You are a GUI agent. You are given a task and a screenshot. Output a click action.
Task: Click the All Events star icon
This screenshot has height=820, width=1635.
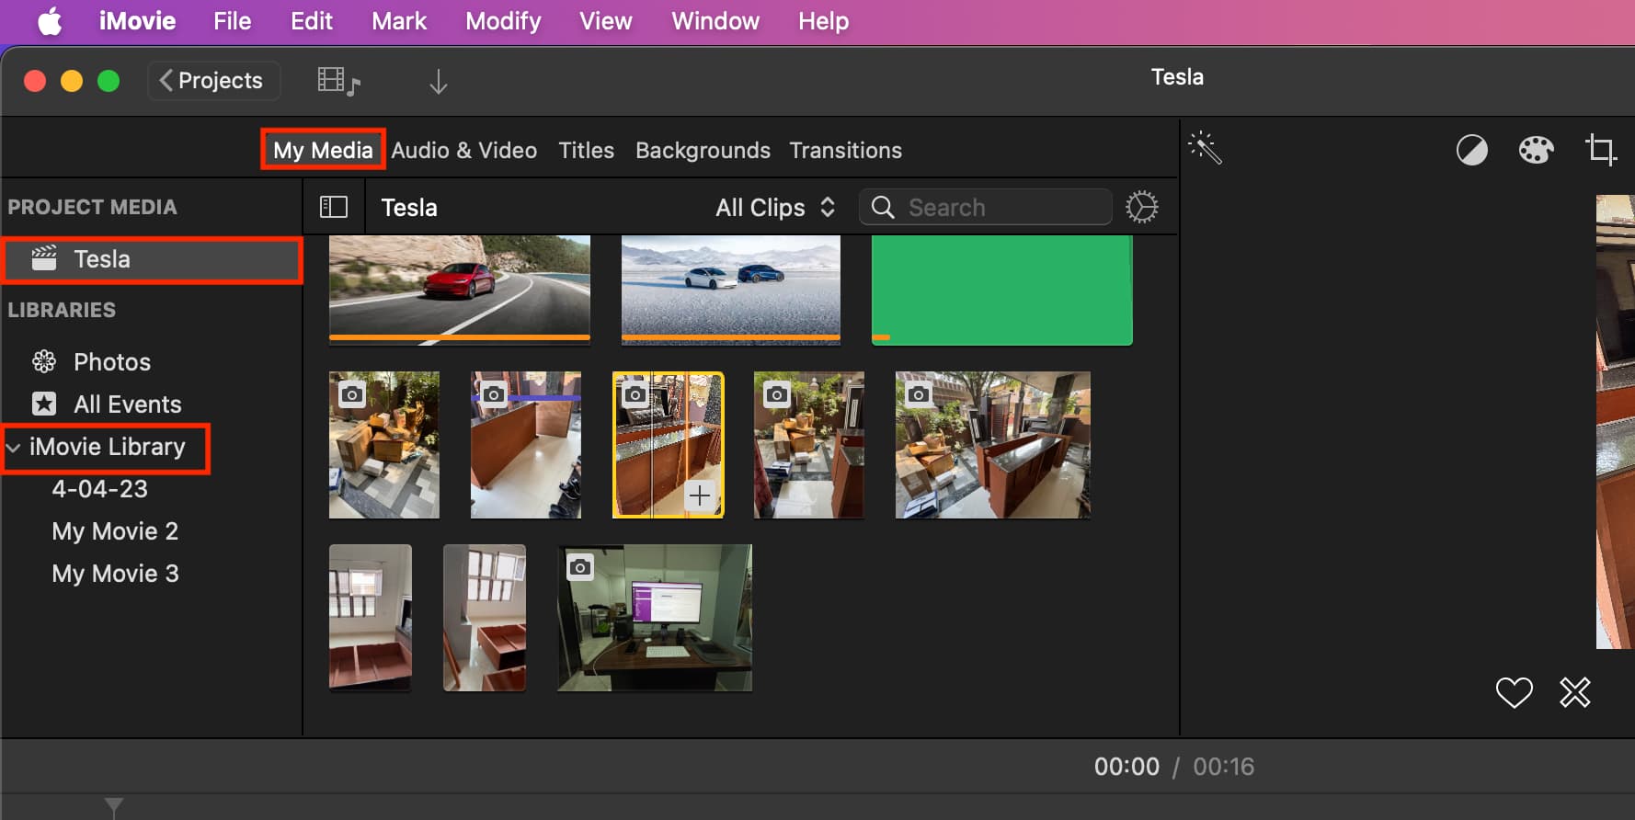pos(44,404)
